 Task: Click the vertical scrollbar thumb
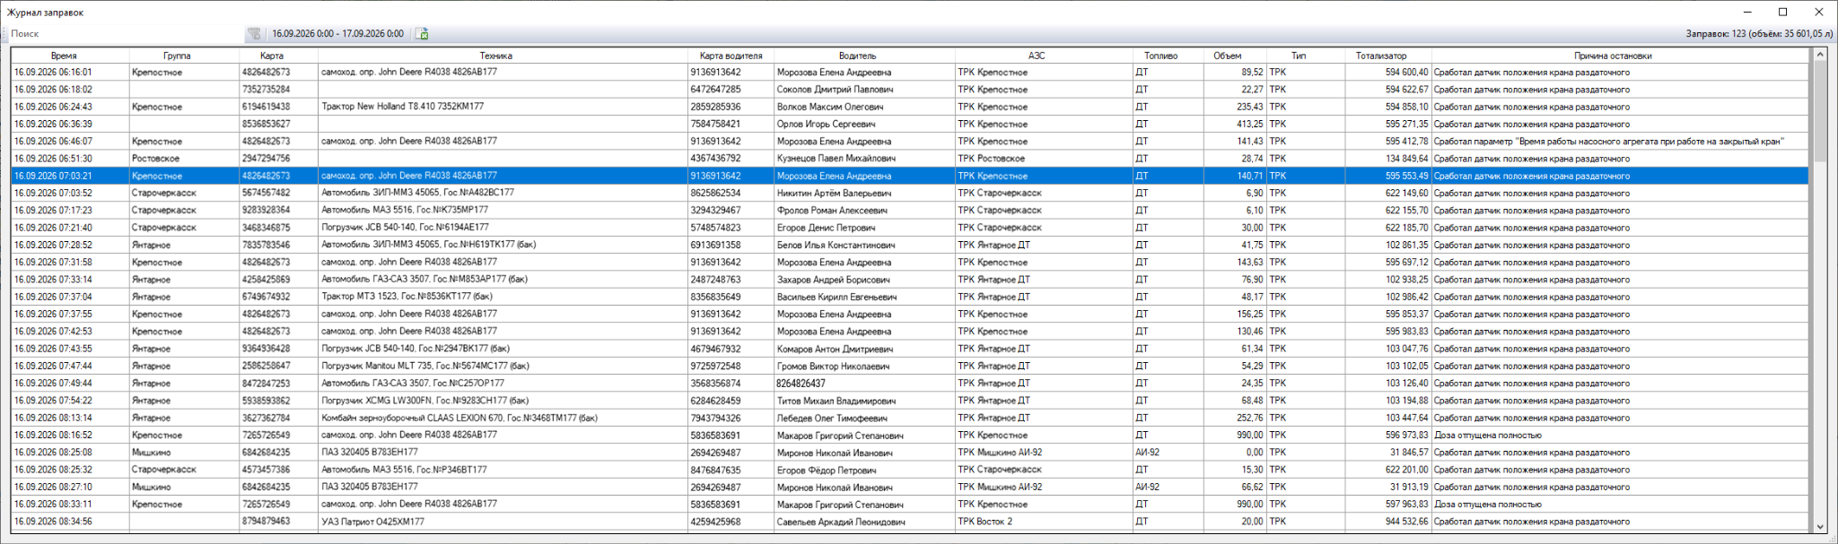click(x=1819, y=112)
